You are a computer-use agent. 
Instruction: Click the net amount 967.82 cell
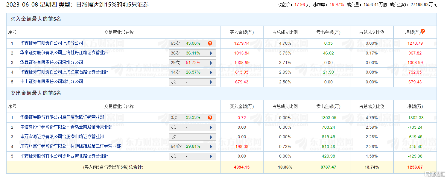pyautogui.click(x=415, y=53)
